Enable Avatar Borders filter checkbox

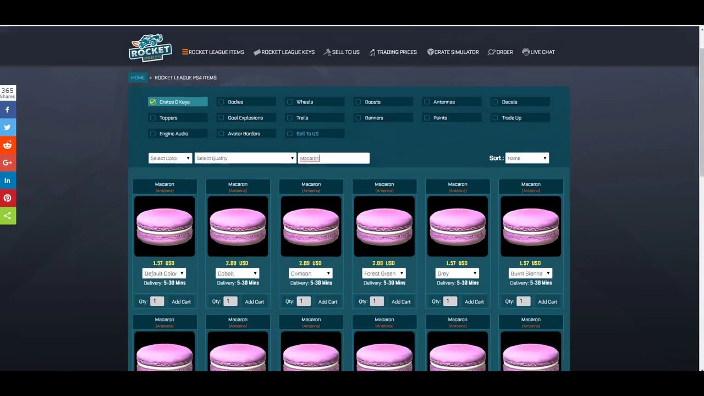[x=221, y=134]
